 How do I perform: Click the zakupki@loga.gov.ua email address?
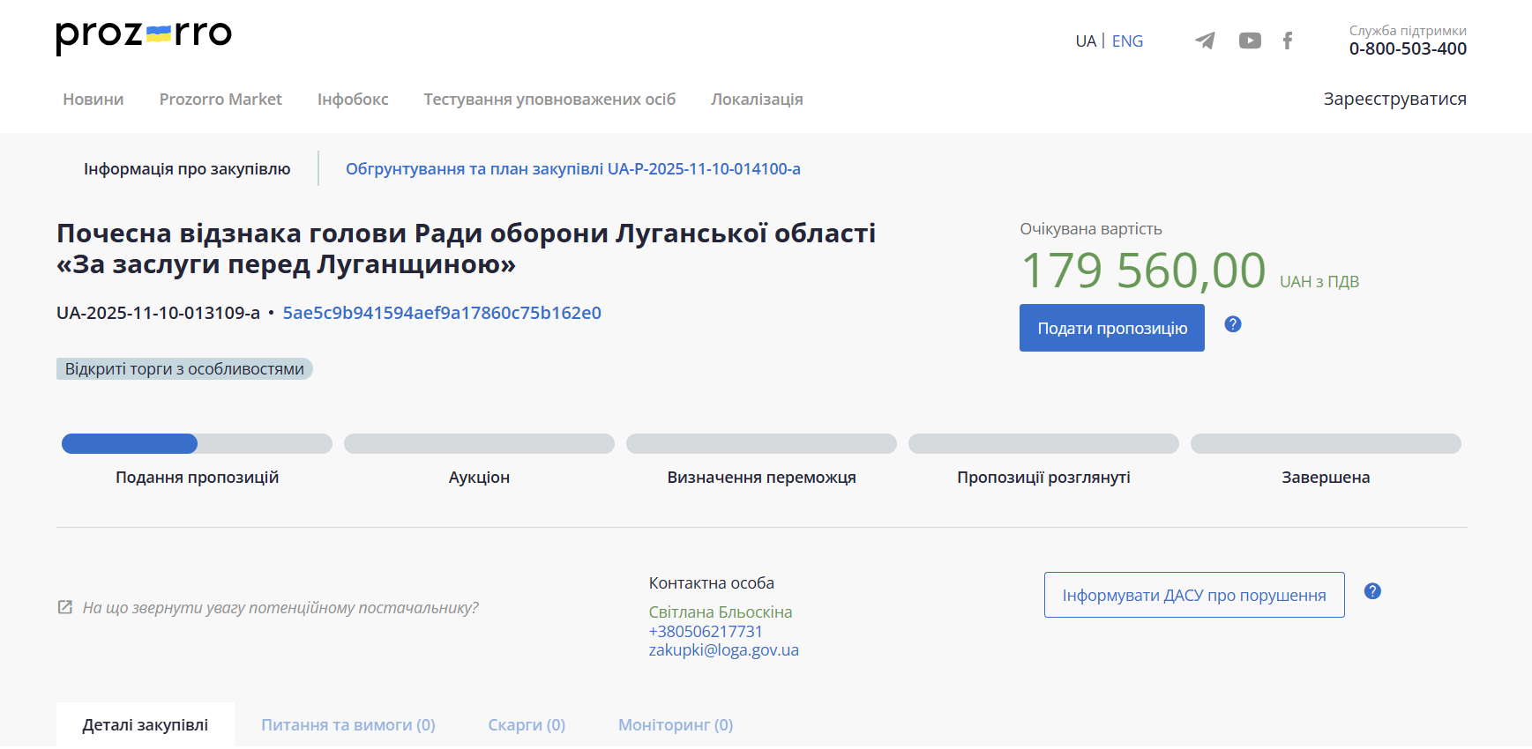coord(724,650)
